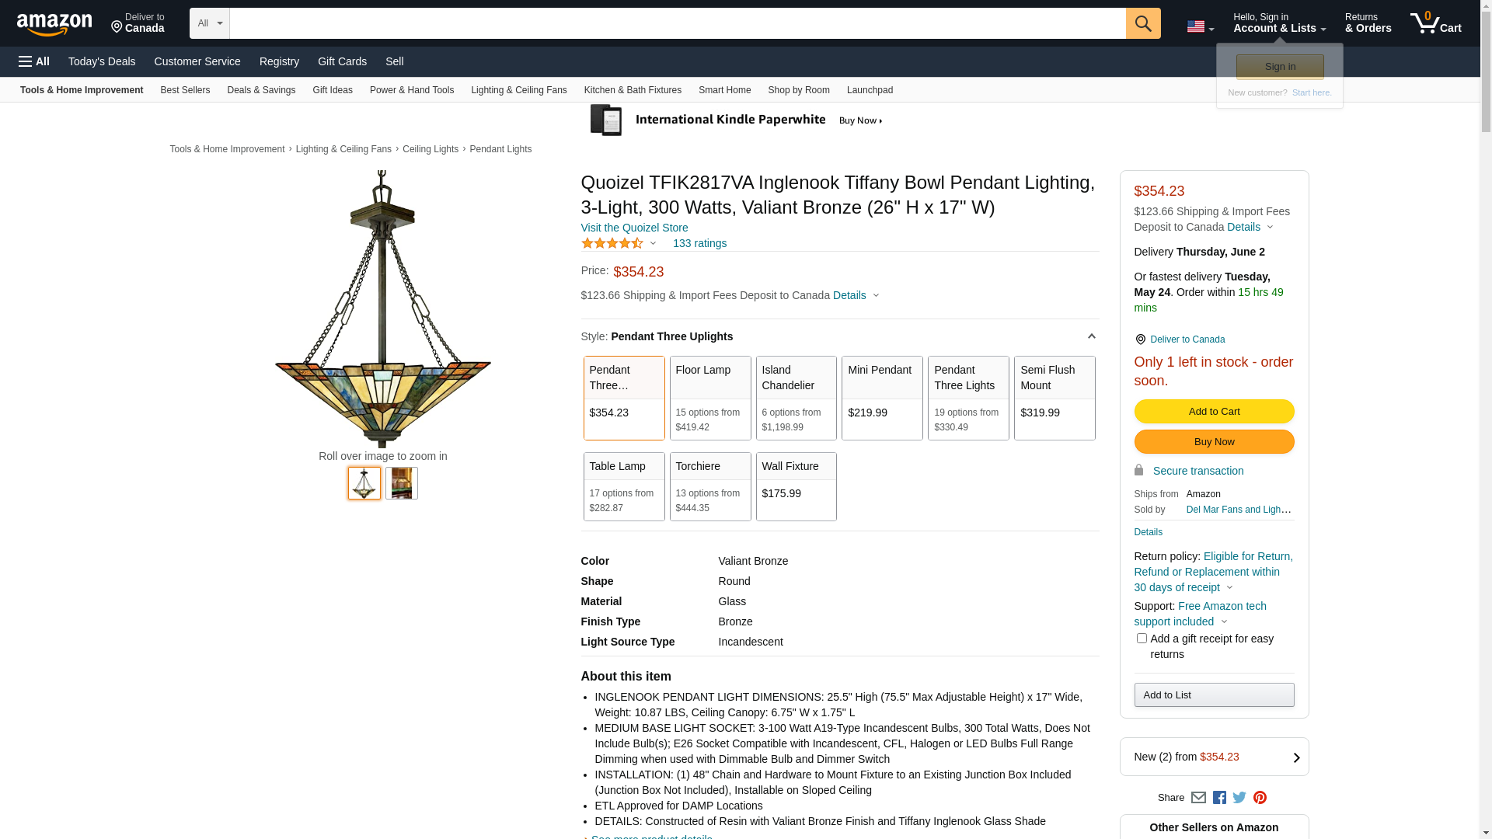Choose the Wall Fixture style option
This screenshot has width=1492, height=839.
coord(796,486)
